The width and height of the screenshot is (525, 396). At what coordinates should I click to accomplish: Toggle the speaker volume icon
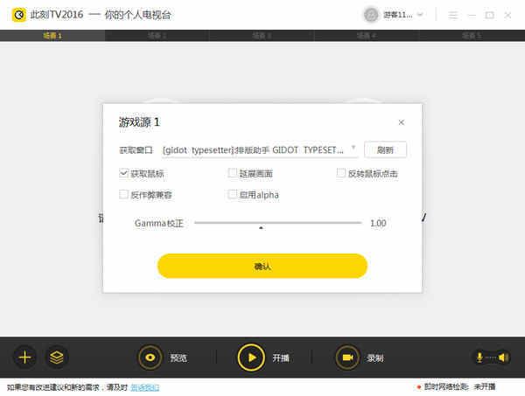(503, 358)
